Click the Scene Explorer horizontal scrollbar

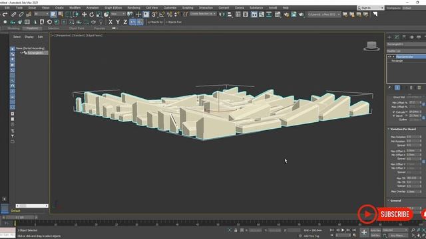click(x=32, y=206)
